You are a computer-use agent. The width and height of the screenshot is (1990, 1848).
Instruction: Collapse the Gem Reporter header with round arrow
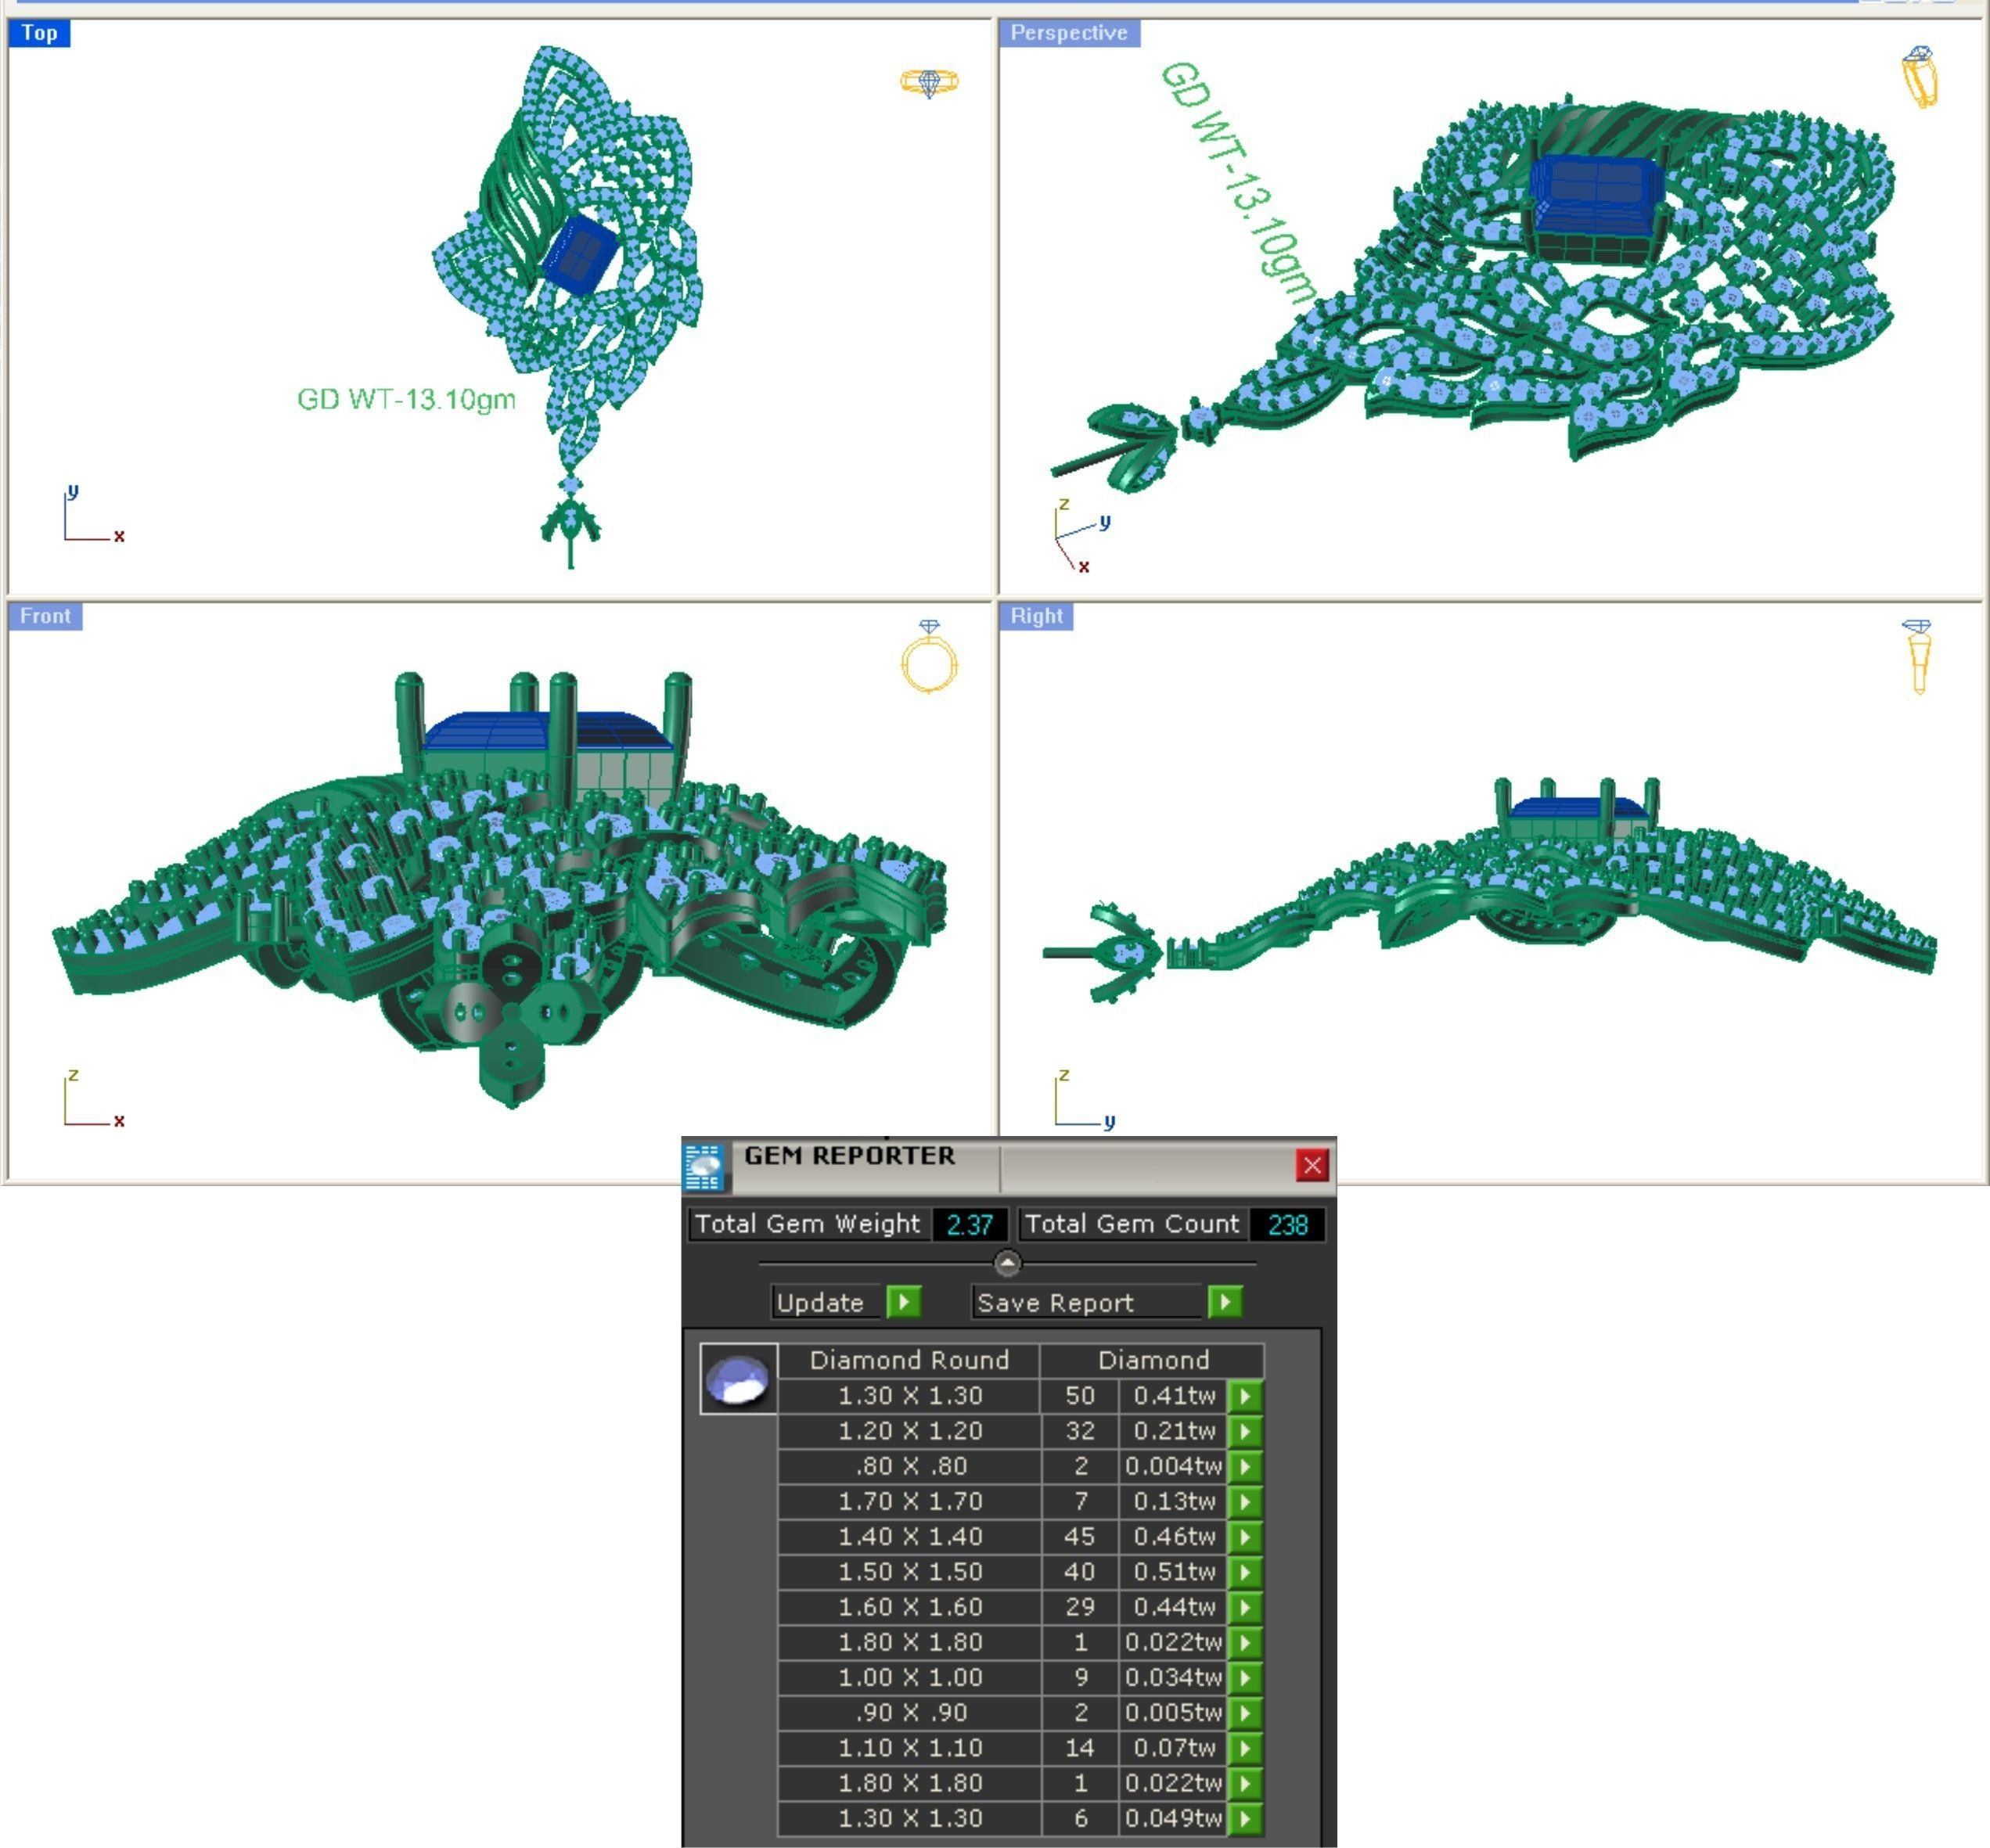[1007, 1263]
